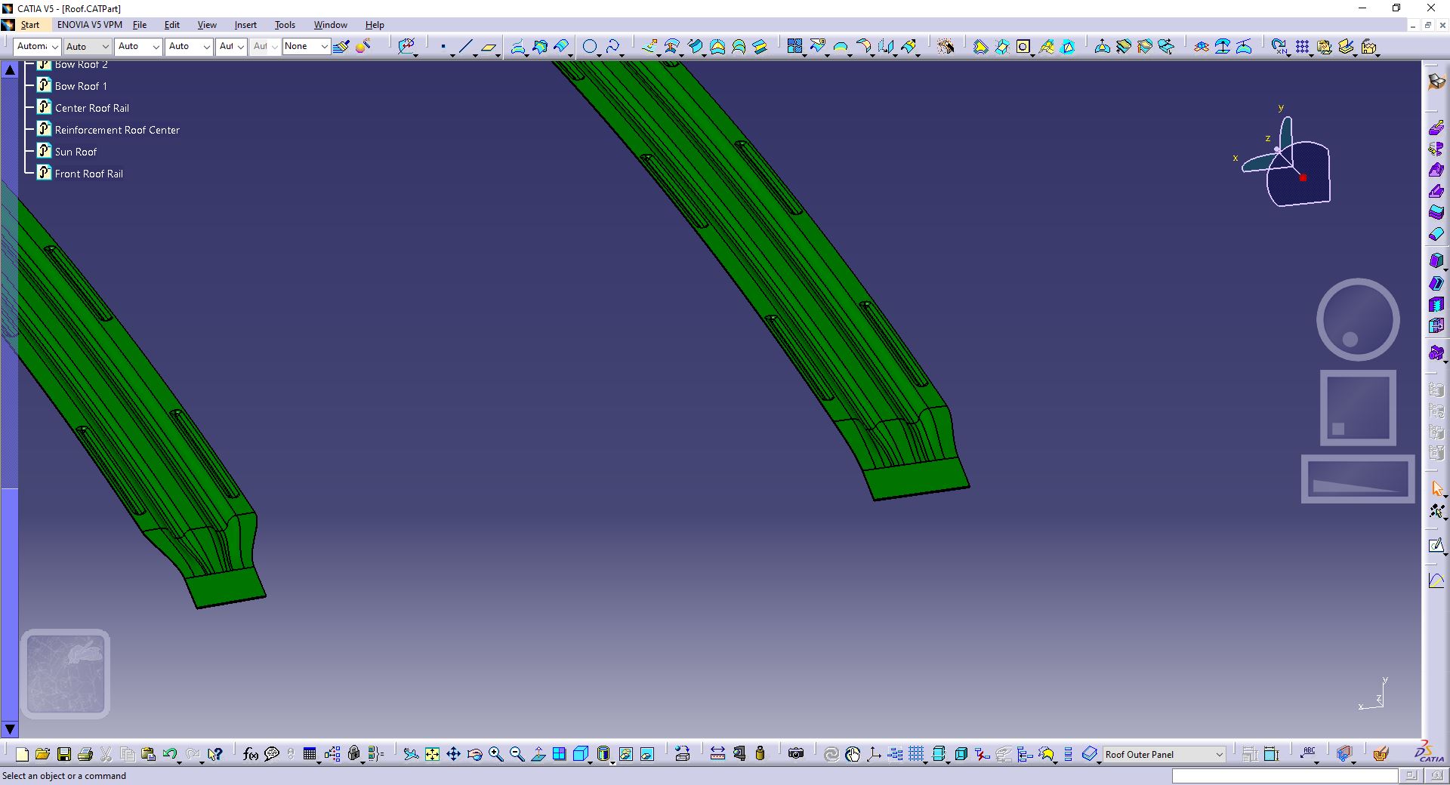Click the Measure Between ruler icon
The width and height of the screenshot is (1450, 785).
717,753
